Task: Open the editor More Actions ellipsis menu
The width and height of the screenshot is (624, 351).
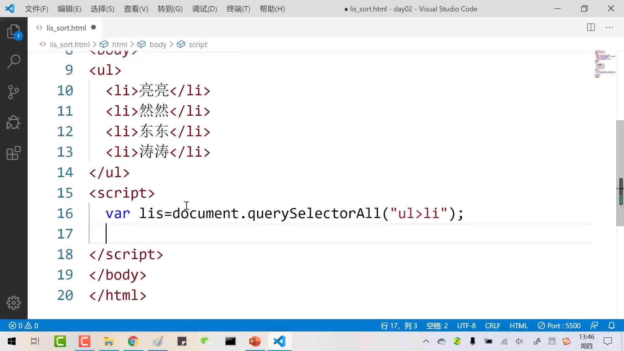Action: pyautogui.click(x=609, y=28)
